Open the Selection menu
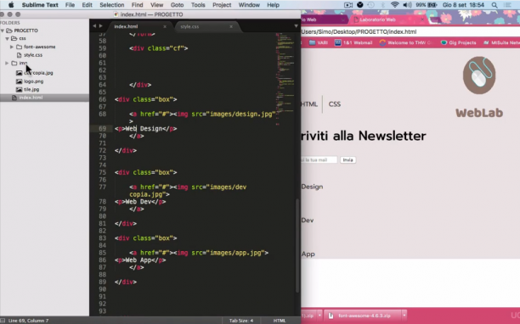 tap(112, 5)
